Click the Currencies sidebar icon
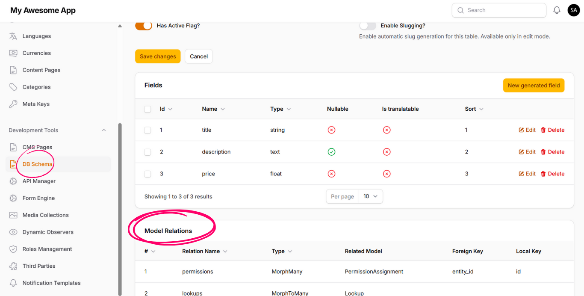 (x=13, y=53)
